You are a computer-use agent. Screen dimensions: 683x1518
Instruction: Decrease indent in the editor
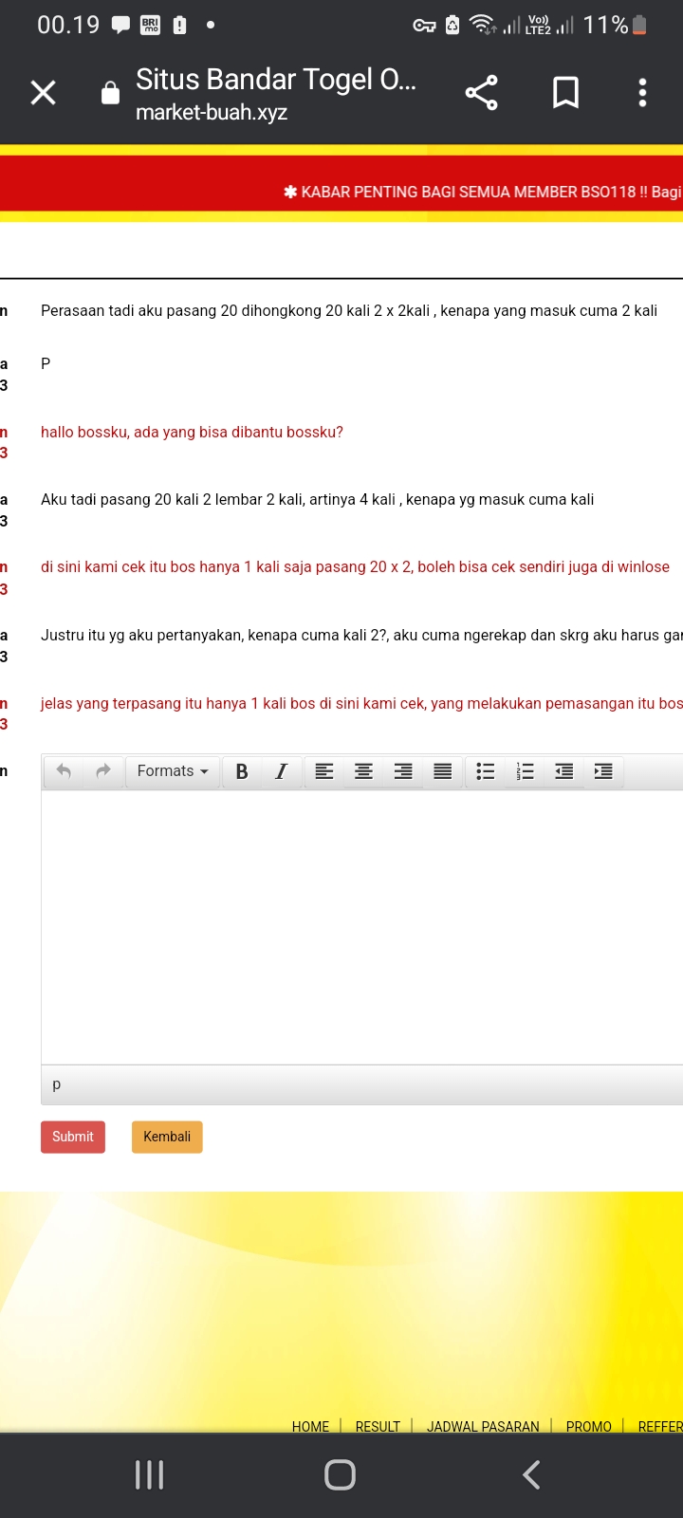point(564,771)
